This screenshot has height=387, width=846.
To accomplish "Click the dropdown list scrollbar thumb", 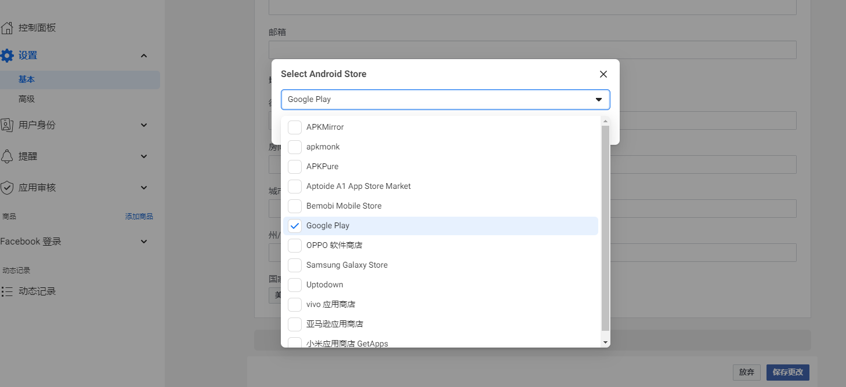I will click(606, 228).
